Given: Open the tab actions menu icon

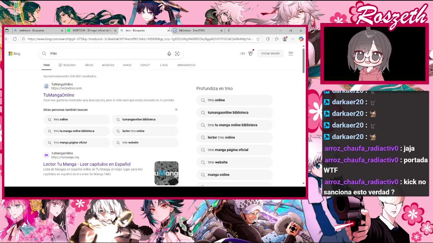Looking at the screenshot, I should click(7, 30).
